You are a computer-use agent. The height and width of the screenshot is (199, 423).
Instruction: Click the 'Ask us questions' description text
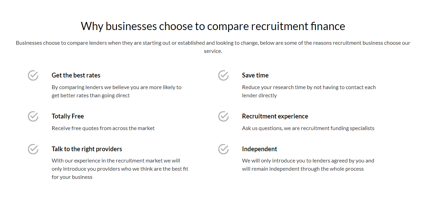tap(308, 128)
